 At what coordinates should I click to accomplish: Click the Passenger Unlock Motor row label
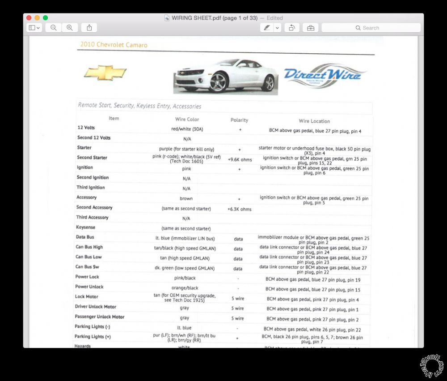point(100,317)
